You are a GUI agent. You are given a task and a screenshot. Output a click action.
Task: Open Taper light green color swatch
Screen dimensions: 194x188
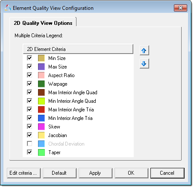[x=41, y=152]
